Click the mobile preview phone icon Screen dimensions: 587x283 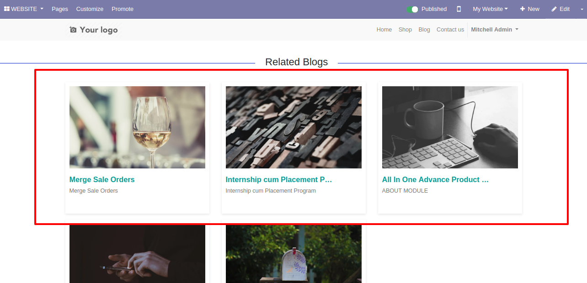459,9
